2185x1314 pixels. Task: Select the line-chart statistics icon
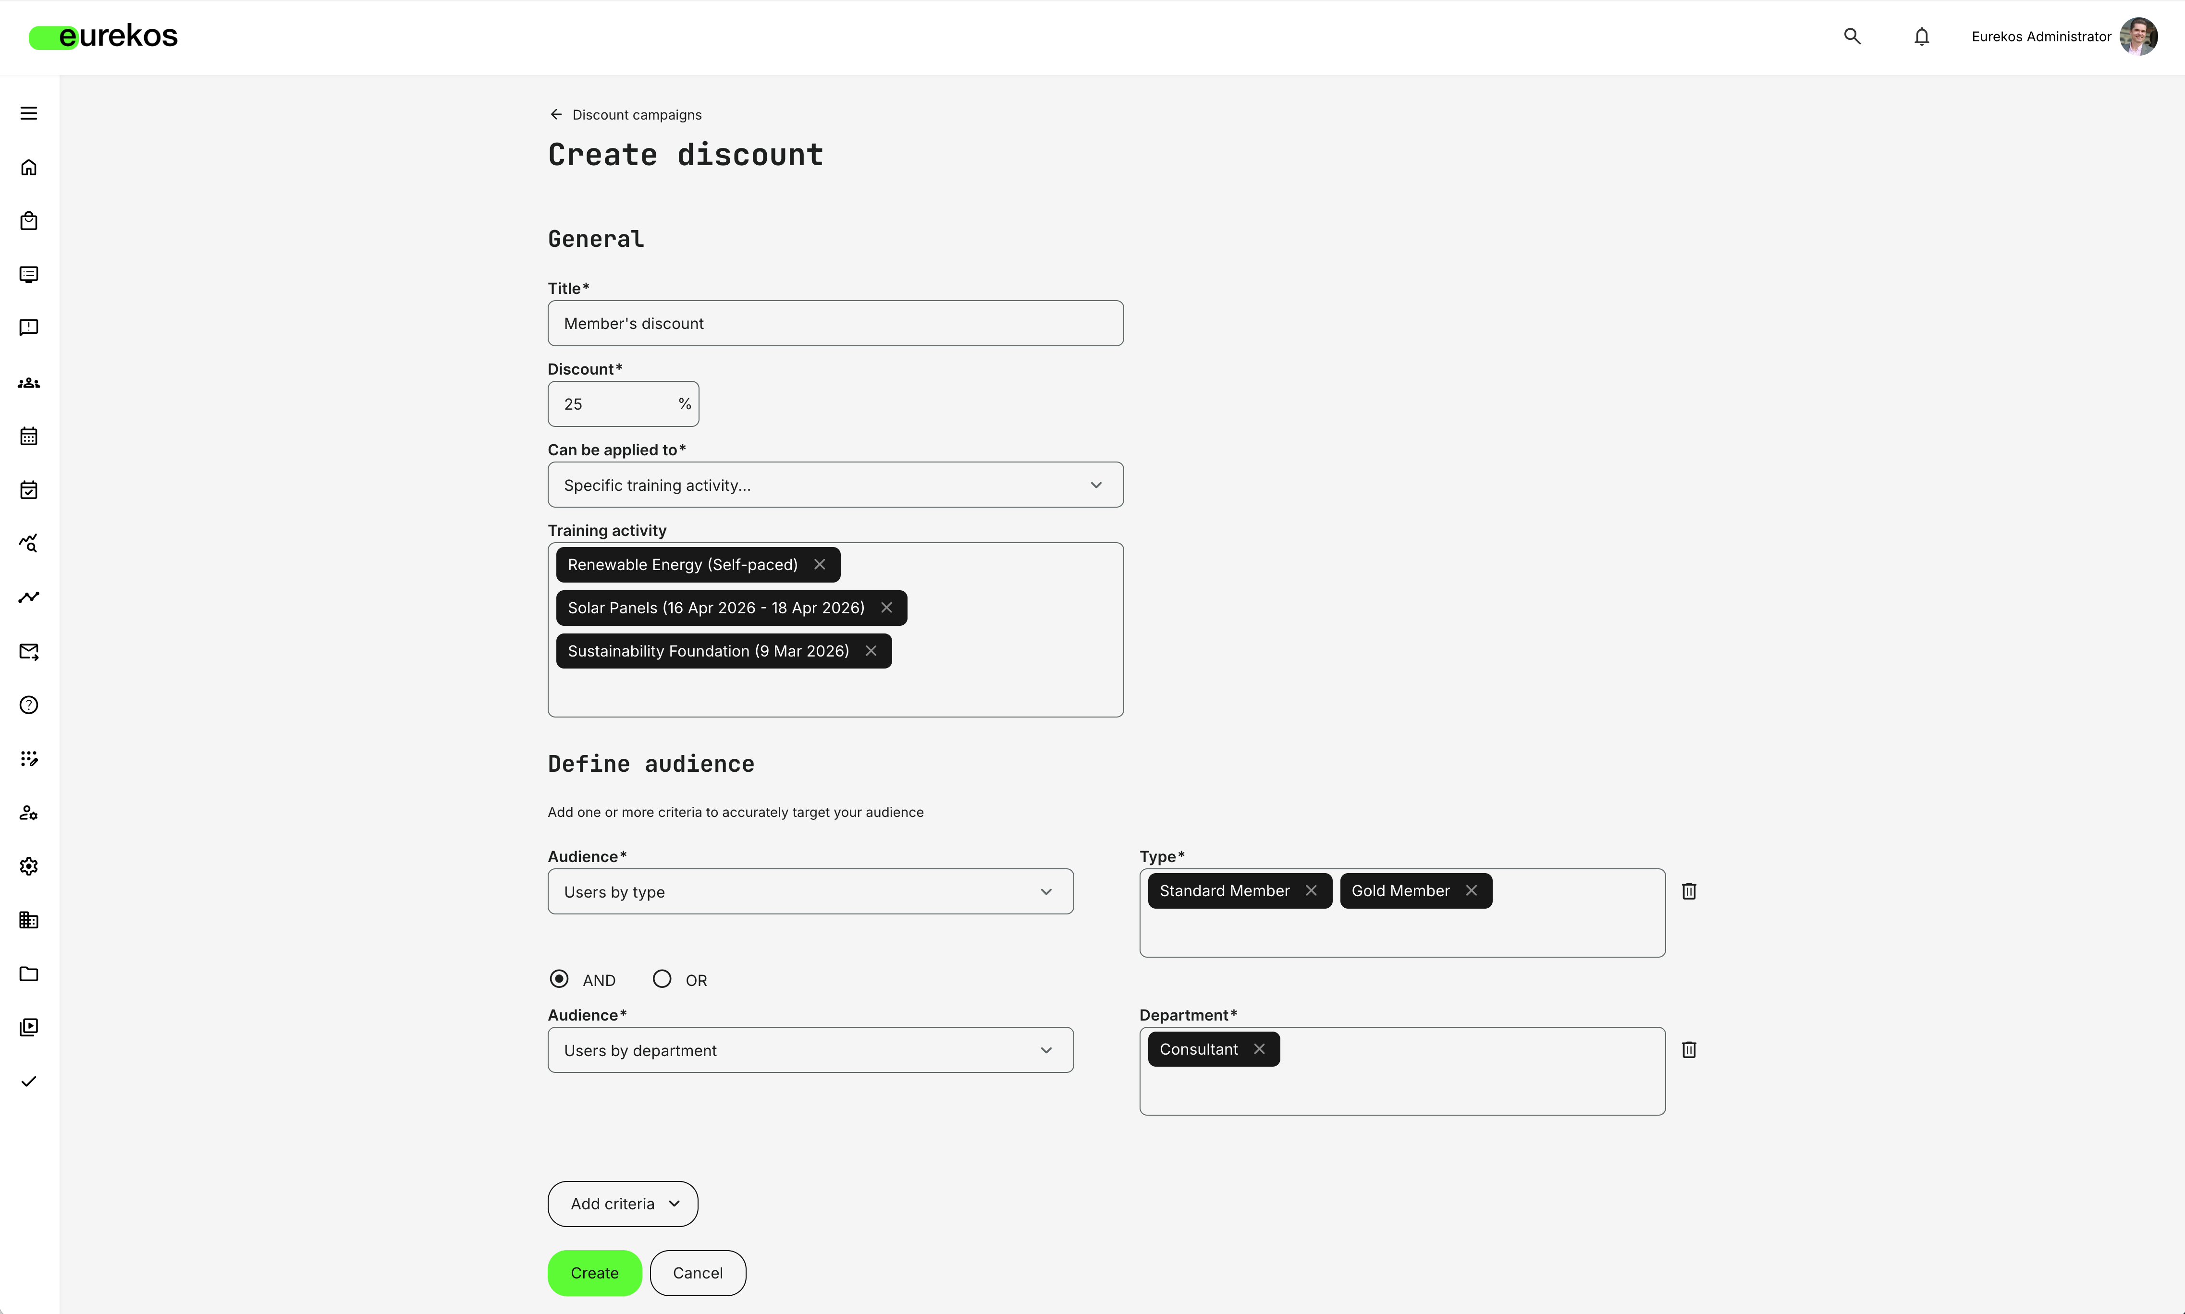[28, 597]
